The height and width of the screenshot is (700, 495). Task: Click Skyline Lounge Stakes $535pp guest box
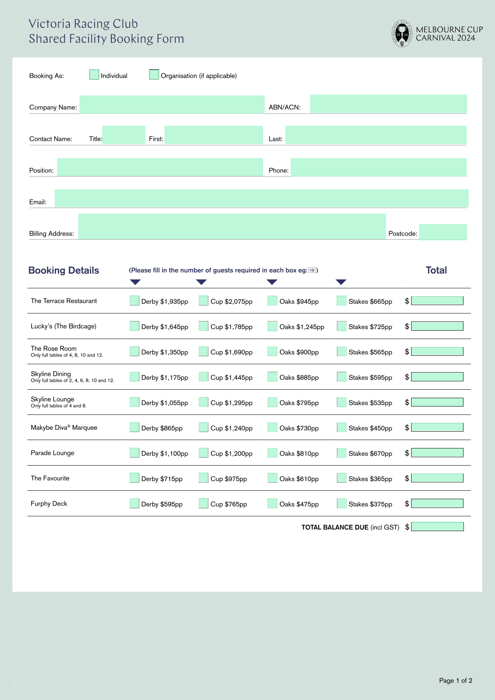tap(342, 402)
